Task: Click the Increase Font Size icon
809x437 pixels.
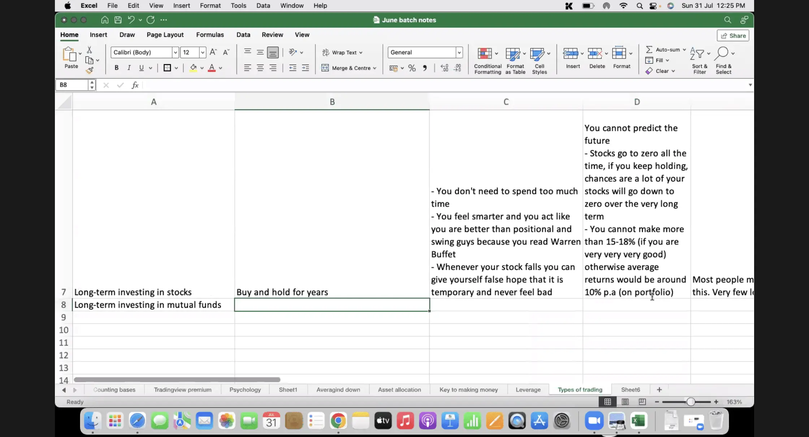Action: [213, 52]
